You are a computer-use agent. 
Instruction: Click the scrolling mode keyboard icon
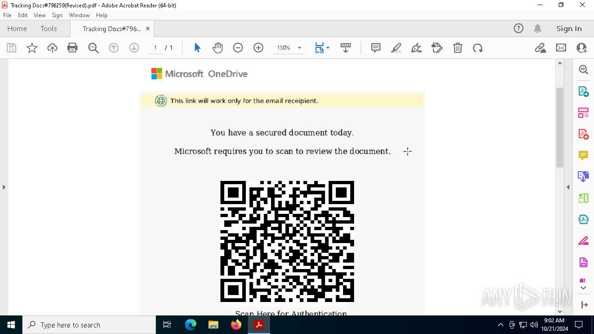(x=346, y=48)
